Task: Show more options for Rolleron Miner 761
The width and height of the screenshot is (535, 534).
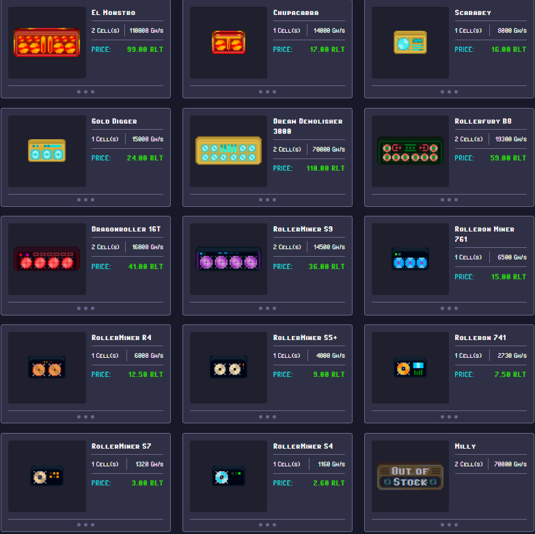Action: click(449, 308)
